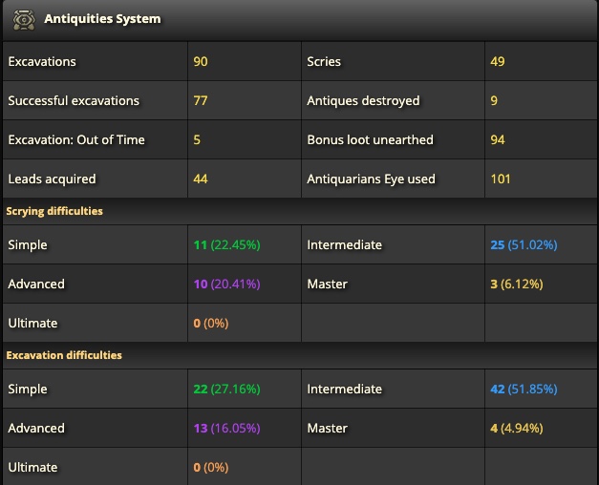
Task: Select the Scries value 49
Action: [498, 61]
